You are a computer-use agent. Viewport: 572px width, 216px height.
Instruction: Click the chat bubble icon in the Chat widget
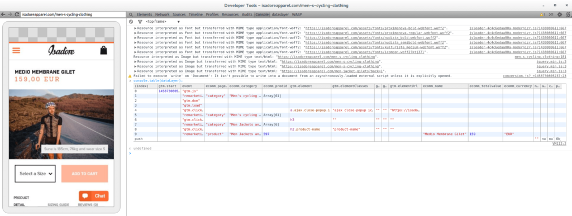85,196
